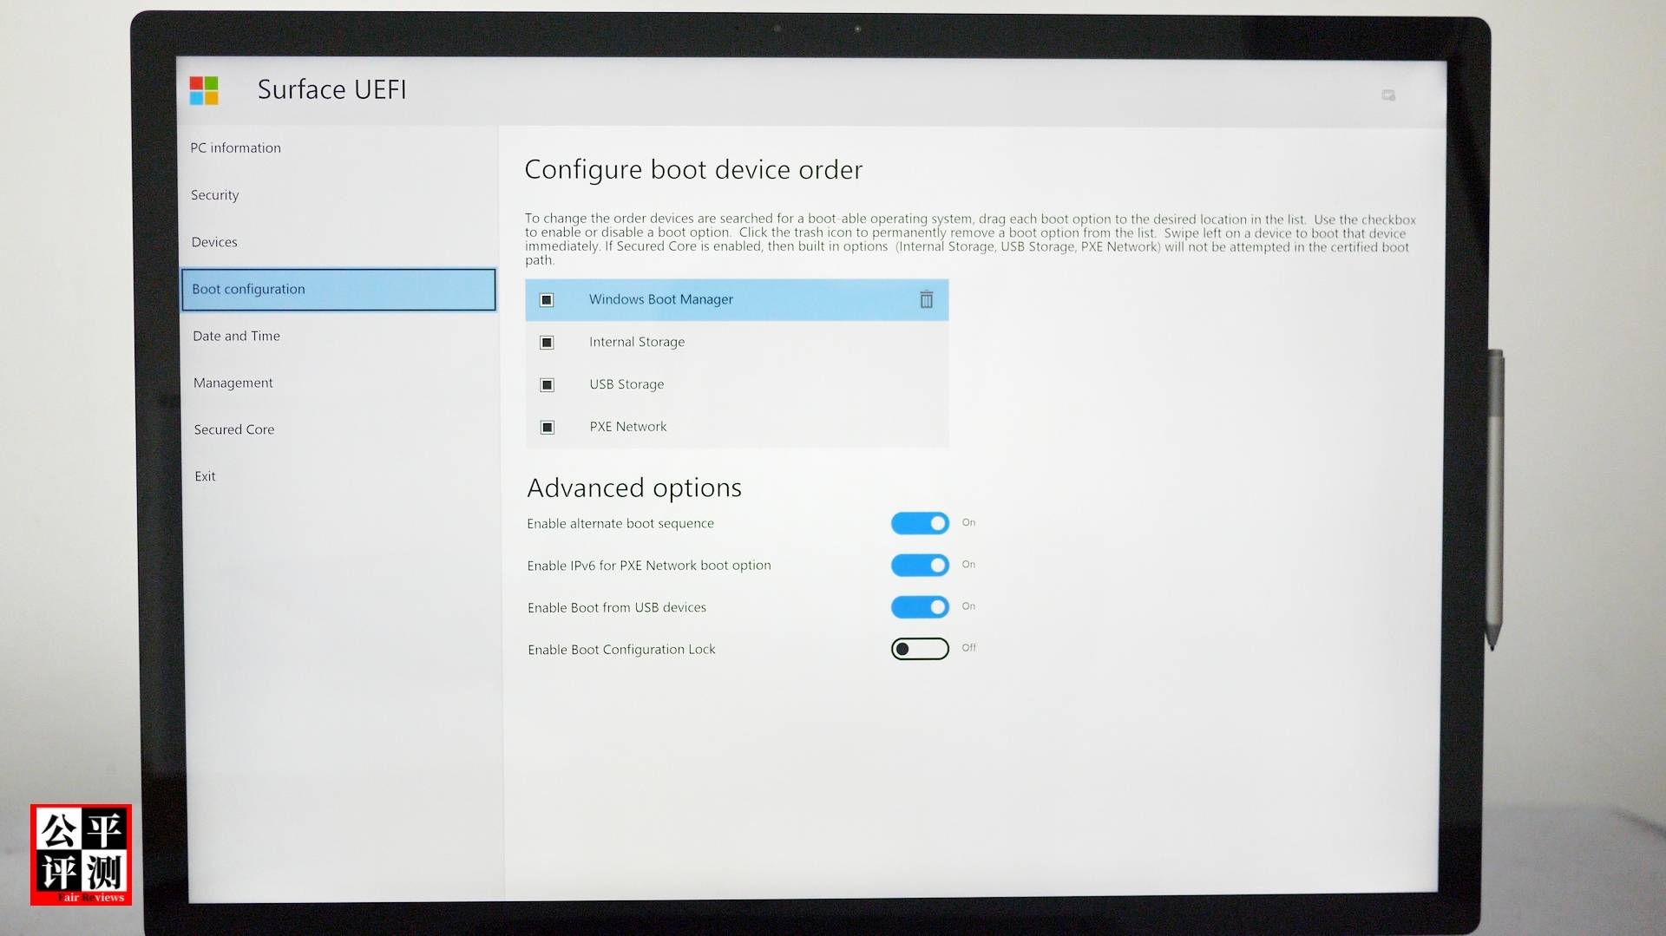Open the PC information section
The width and height of the screenshot is (1666, 936).
[235, 148]
